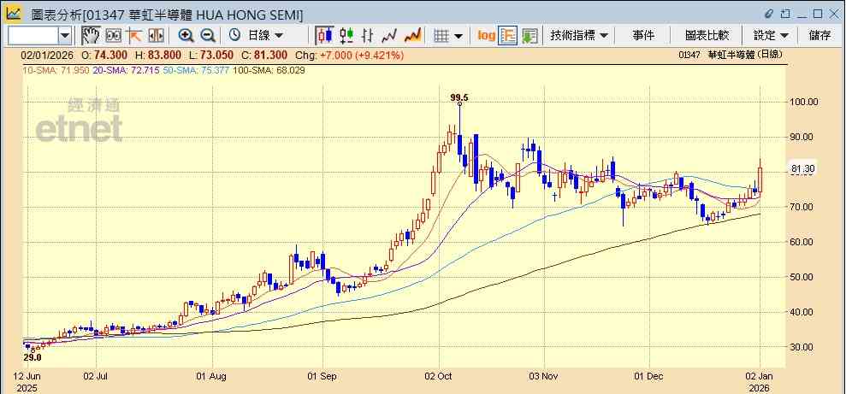Viewport: 846px width, 394px height.
Task: Zoom out of the chart
Action: click(208, 36)
